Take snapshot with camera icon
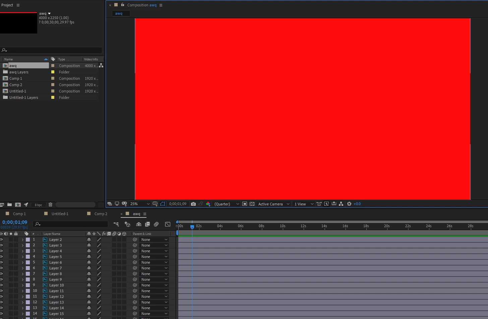The image size is (488, 319). click(193, 204)
